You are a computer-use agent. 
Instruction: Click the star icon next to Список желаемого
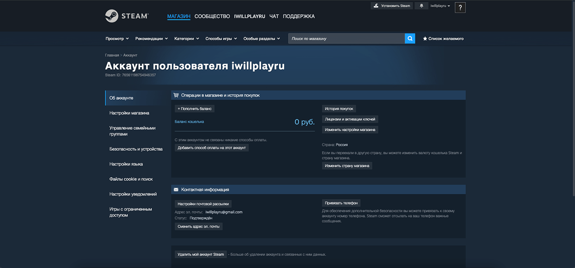pyautogui.click(x=424, y=38)
